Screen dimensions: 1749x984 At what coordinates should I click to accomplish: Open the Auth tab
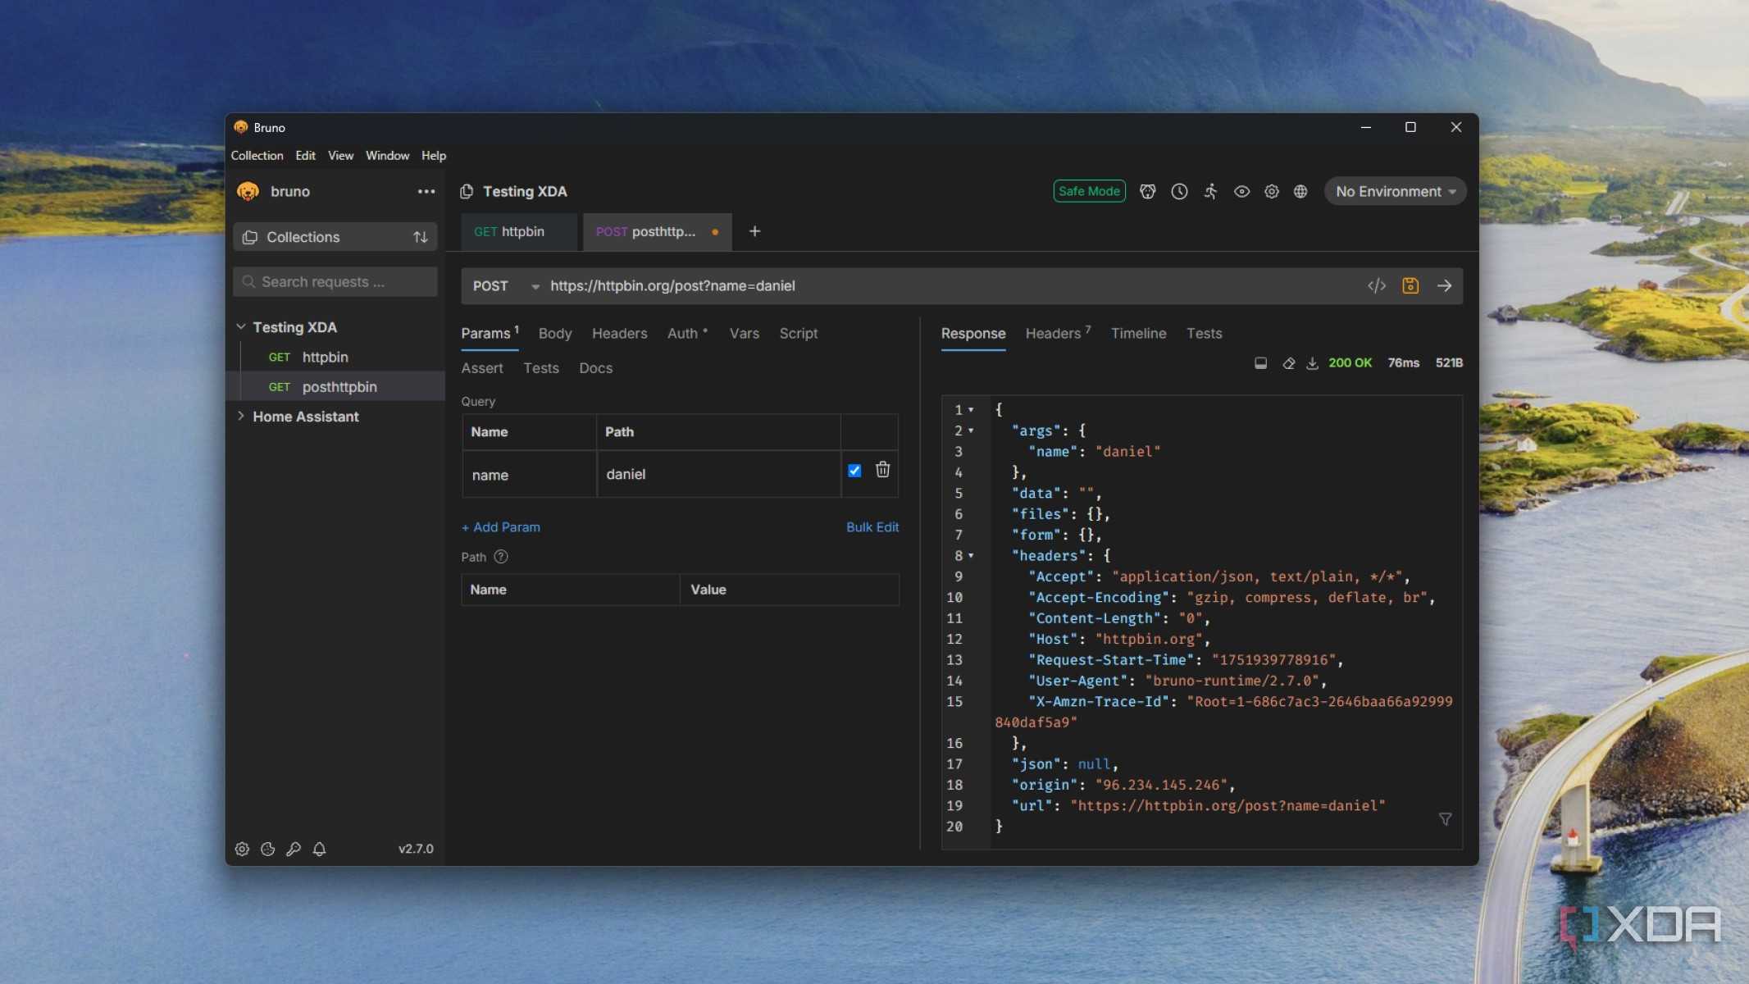687,333
